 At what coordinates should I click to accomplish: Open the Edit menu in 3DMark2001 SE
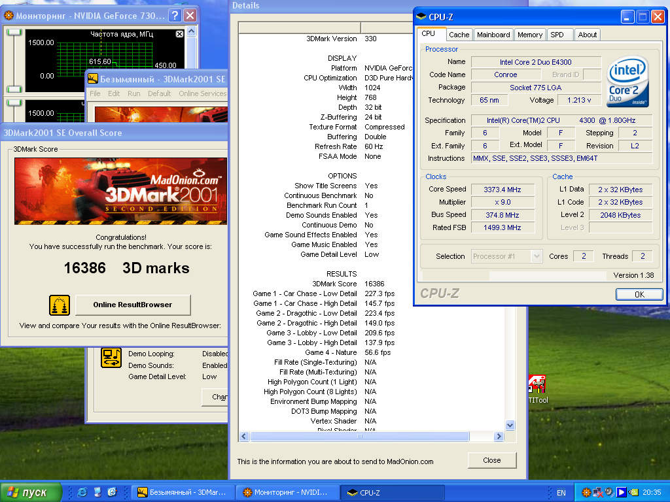(x=114, y=93)
